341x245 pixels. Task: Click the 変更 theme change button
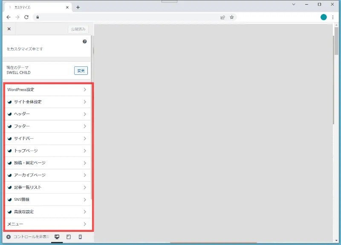tap(81, 71)
